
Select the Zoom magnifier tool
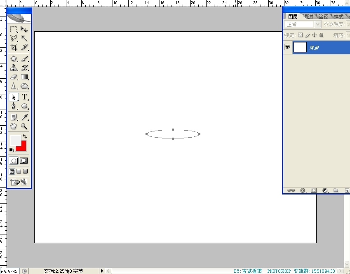coord(24,126)
